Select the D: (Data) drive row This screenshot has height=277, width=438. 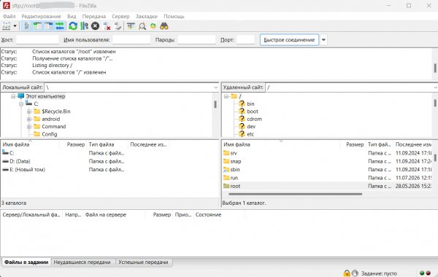109,161
